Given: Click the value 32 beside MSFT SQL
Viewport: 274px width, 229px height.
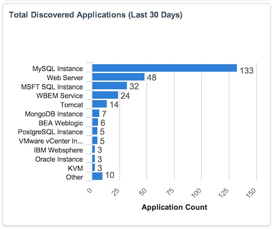Looking at the screenshot, I should tap(134, 86).
